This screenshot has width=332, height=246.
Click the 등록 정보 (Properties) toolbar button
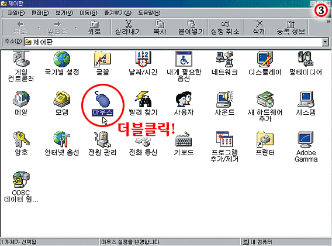pyautogui.click(x=291, y=28)
